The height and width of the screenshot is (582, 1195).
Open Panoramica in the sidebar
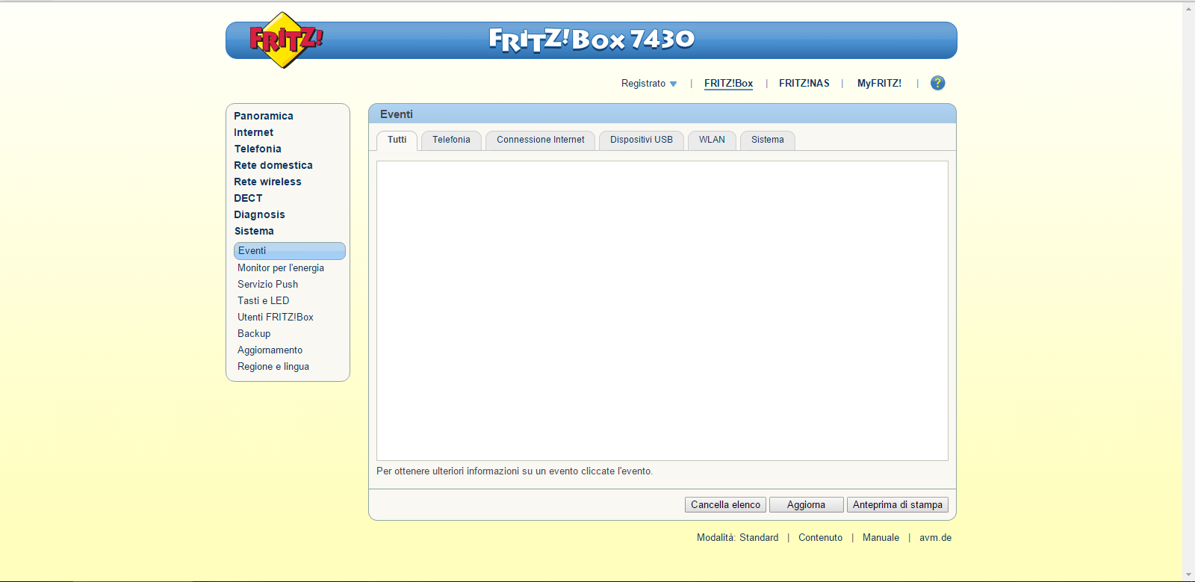[263, 116]
